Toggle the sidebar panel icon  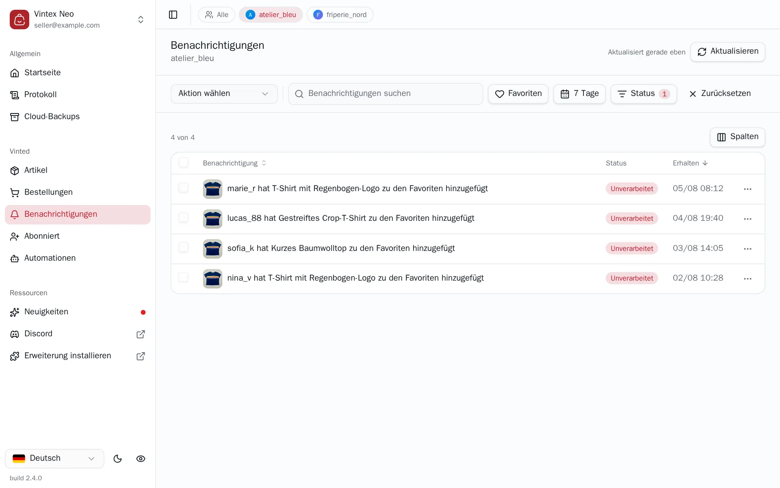[x=173, y=15]
